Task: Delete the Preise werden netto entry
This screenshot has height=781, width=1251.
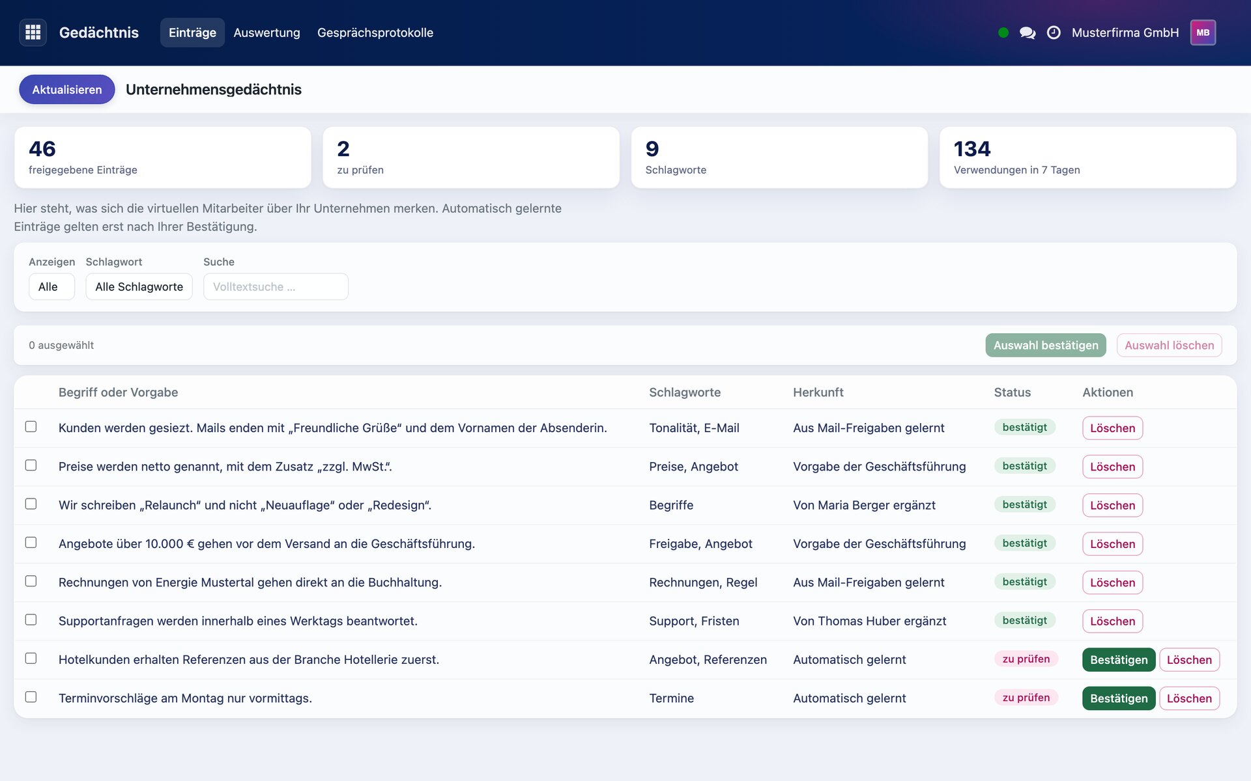Action: [x=1112, y=466]
